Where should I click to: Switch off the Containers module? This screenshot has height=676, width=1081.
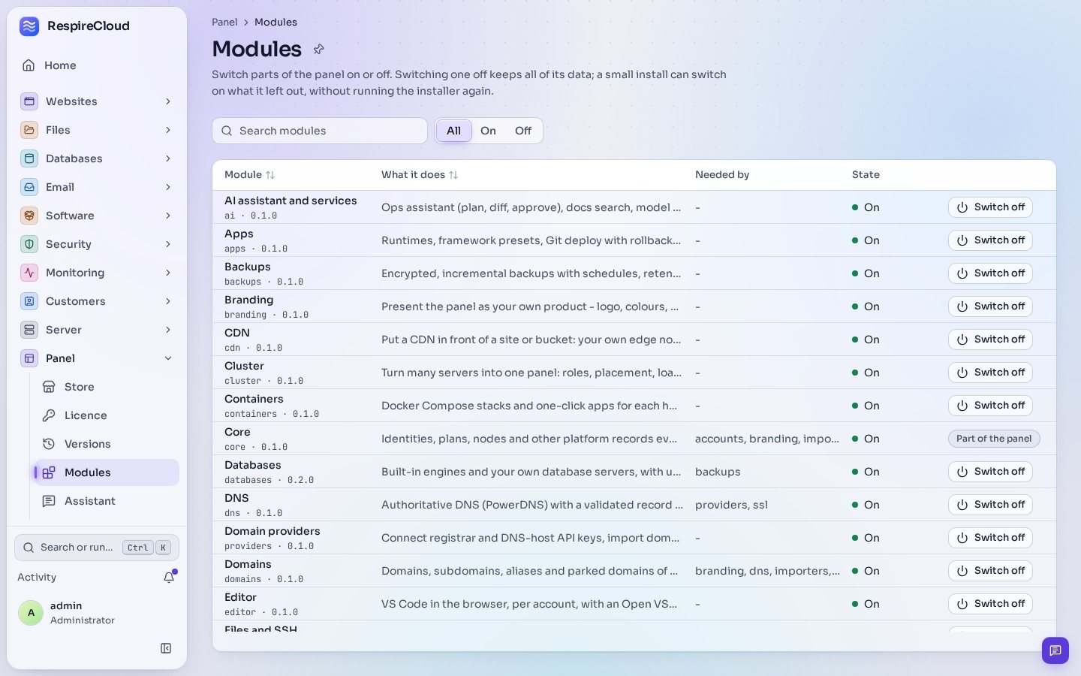990,406
